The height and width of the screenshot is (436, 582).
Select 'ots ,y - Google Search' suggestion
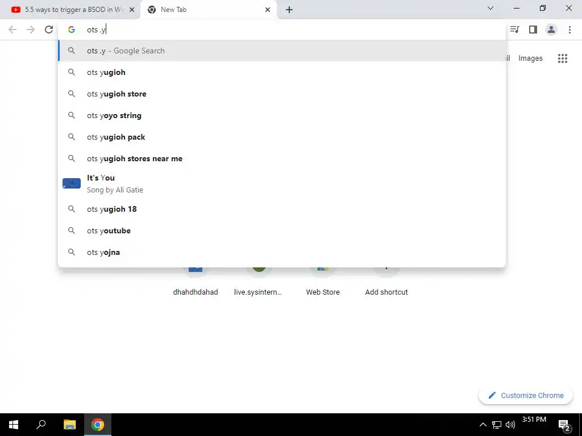click(282, 51)
